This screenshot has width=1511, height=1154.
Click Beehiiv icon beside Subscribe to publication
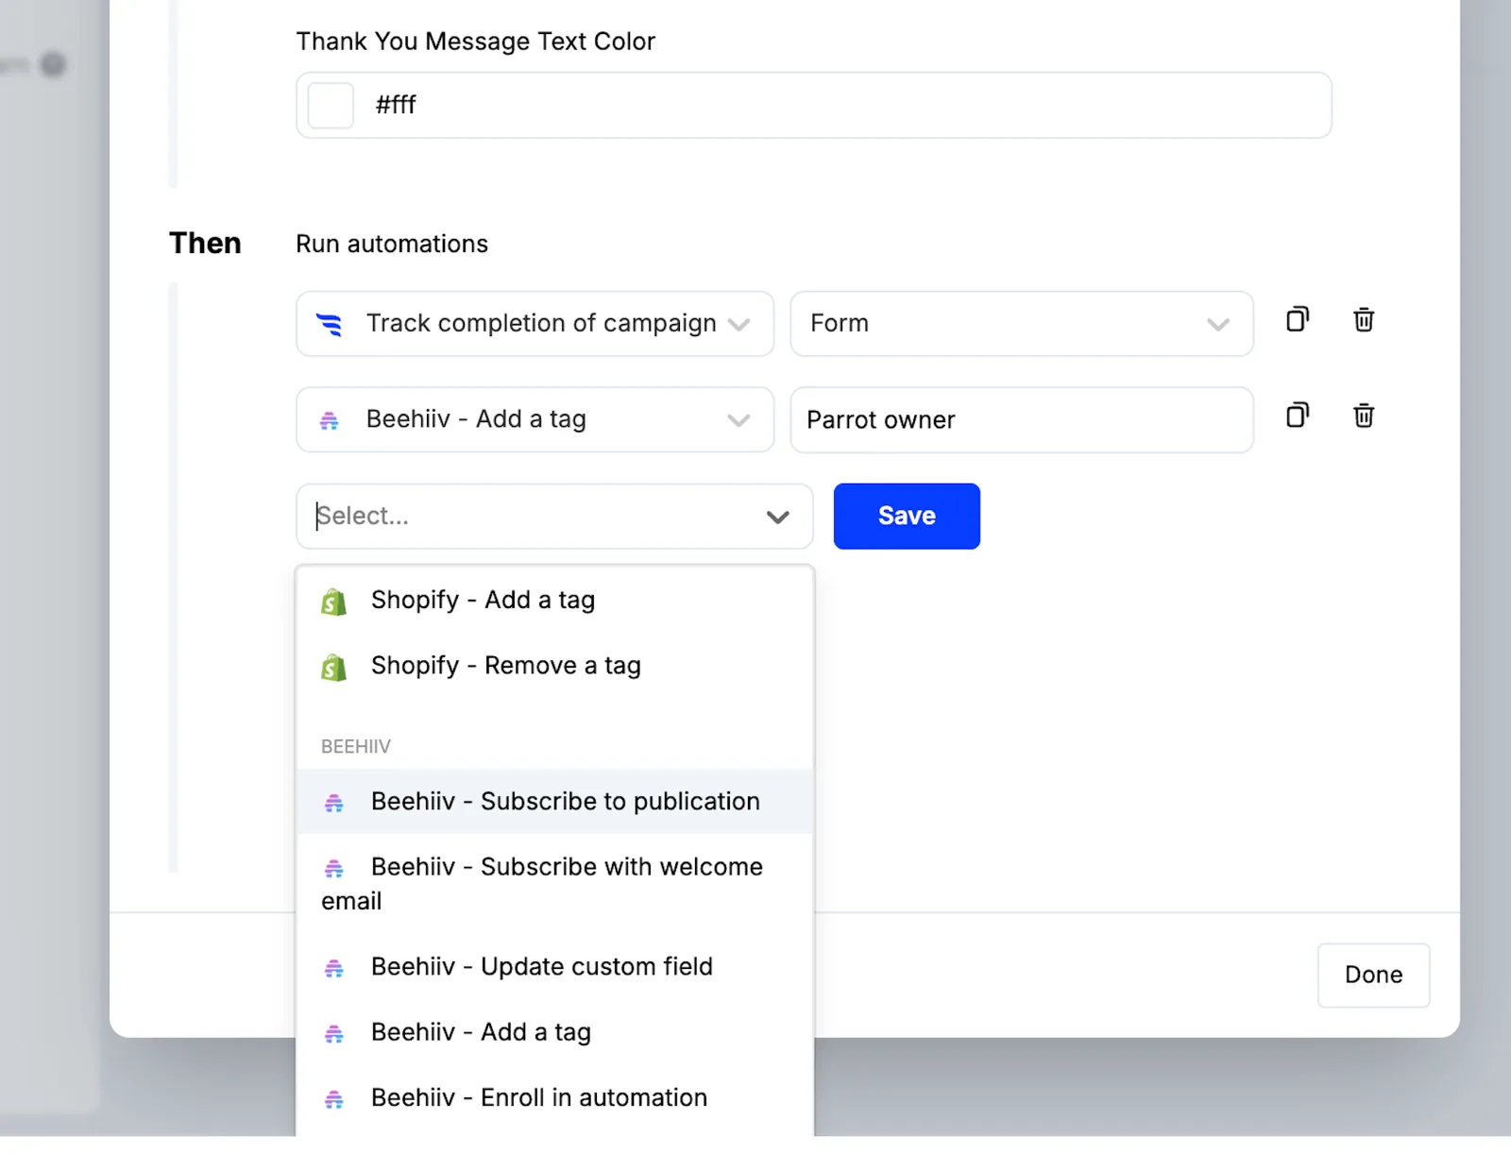[334, 804]
